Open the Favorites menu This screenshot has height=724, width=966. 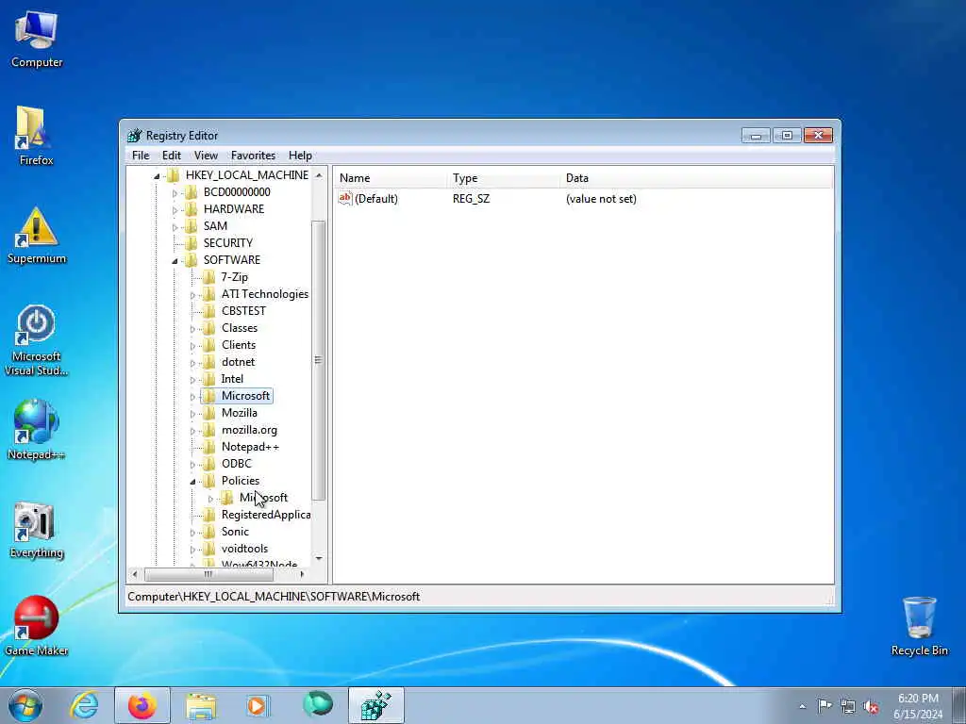coord(253,156)
